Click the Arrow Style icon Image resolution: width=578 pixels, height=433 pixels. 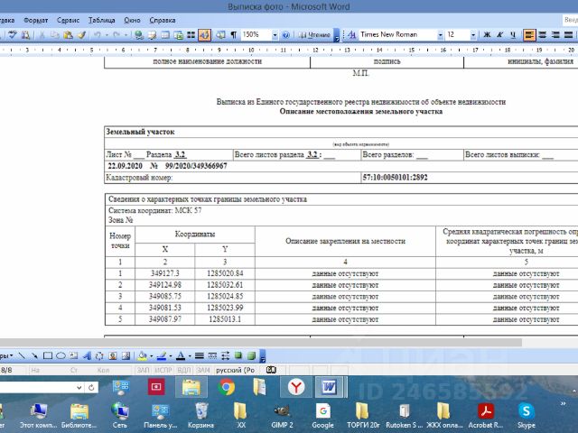225,355
